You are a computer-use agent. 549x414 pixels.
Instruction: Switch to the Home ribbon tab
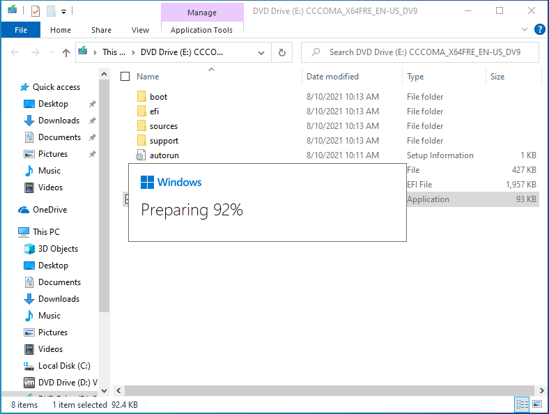click(x=60, y=30)
